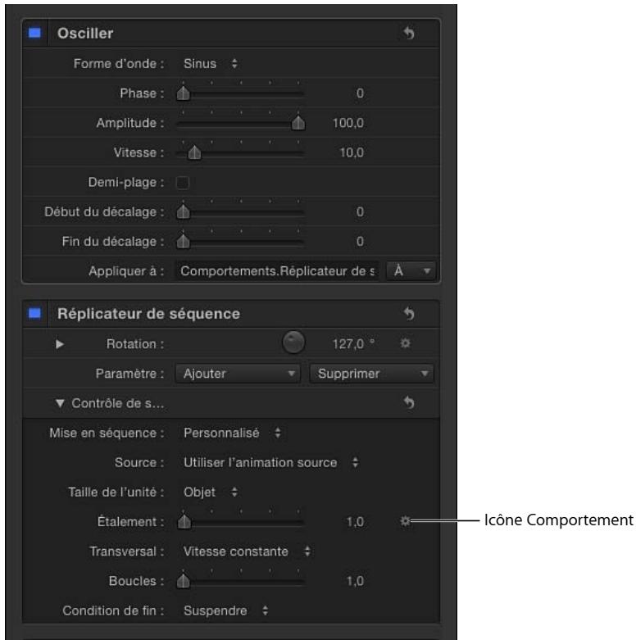
Task: Open the Taille de l'unité Objet menu
Action: coord(211,492)
